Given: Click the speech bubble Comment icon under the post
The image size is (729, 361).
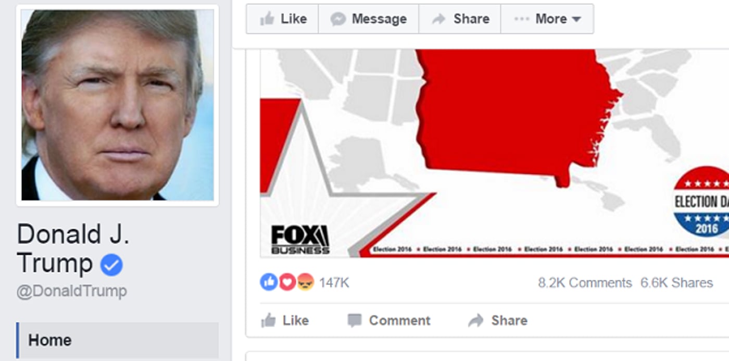Looking at the screenshot, I should (x=355, y=320).
